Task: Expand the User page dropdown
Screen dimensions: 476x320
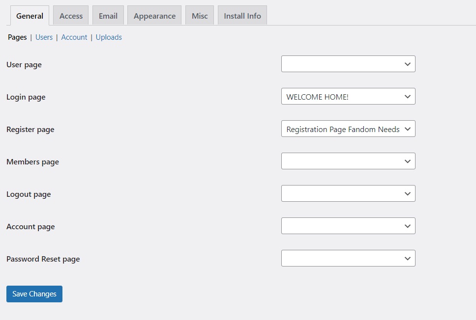Action: click(x=348, y=64)
